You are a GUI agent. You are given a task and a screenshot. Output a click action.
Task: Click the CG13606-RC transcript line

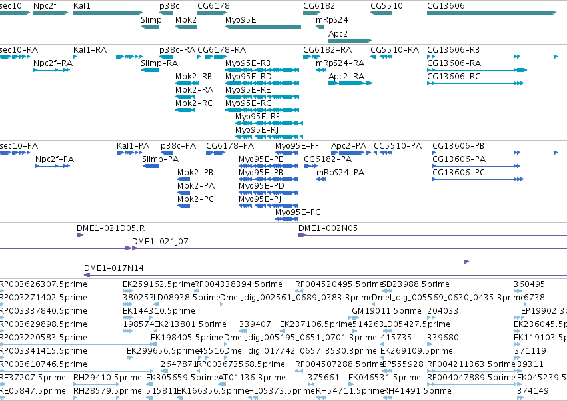475,83
